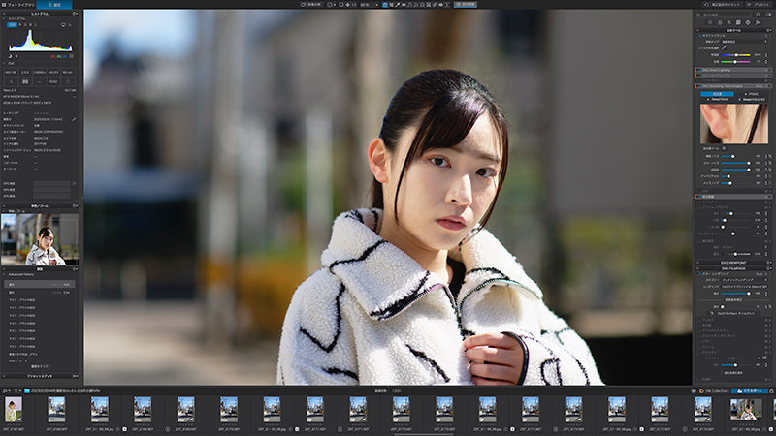Select the R histogram channel
The height and width of the screenshot is (436, 776).
pos(19,24)
